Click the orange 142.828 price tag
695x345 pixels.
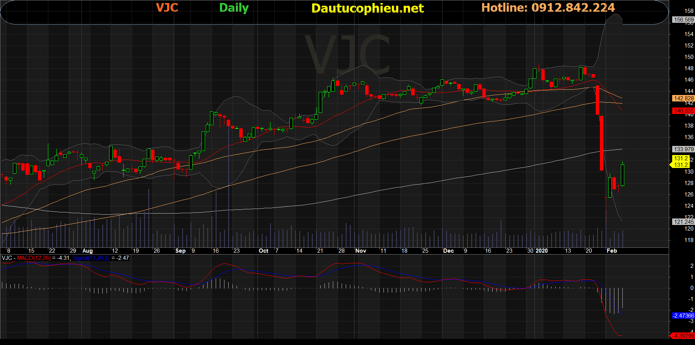[683, 98]
